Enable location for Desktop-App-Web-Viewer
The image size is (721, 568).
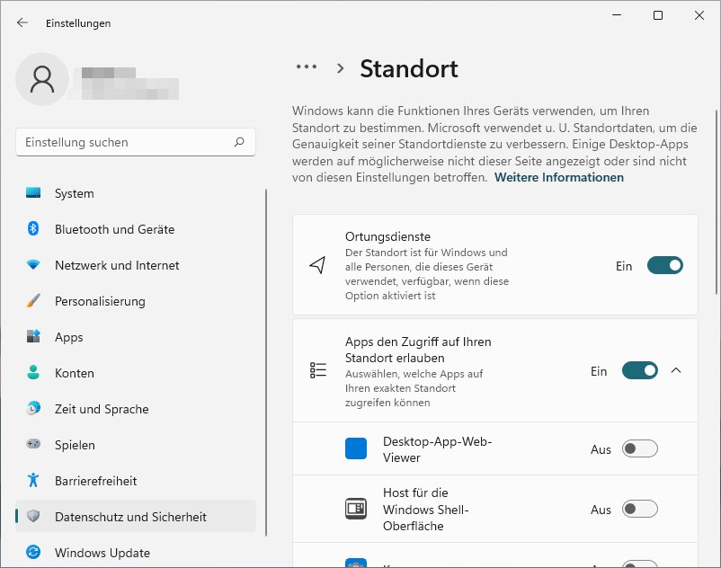click(639, 448)
